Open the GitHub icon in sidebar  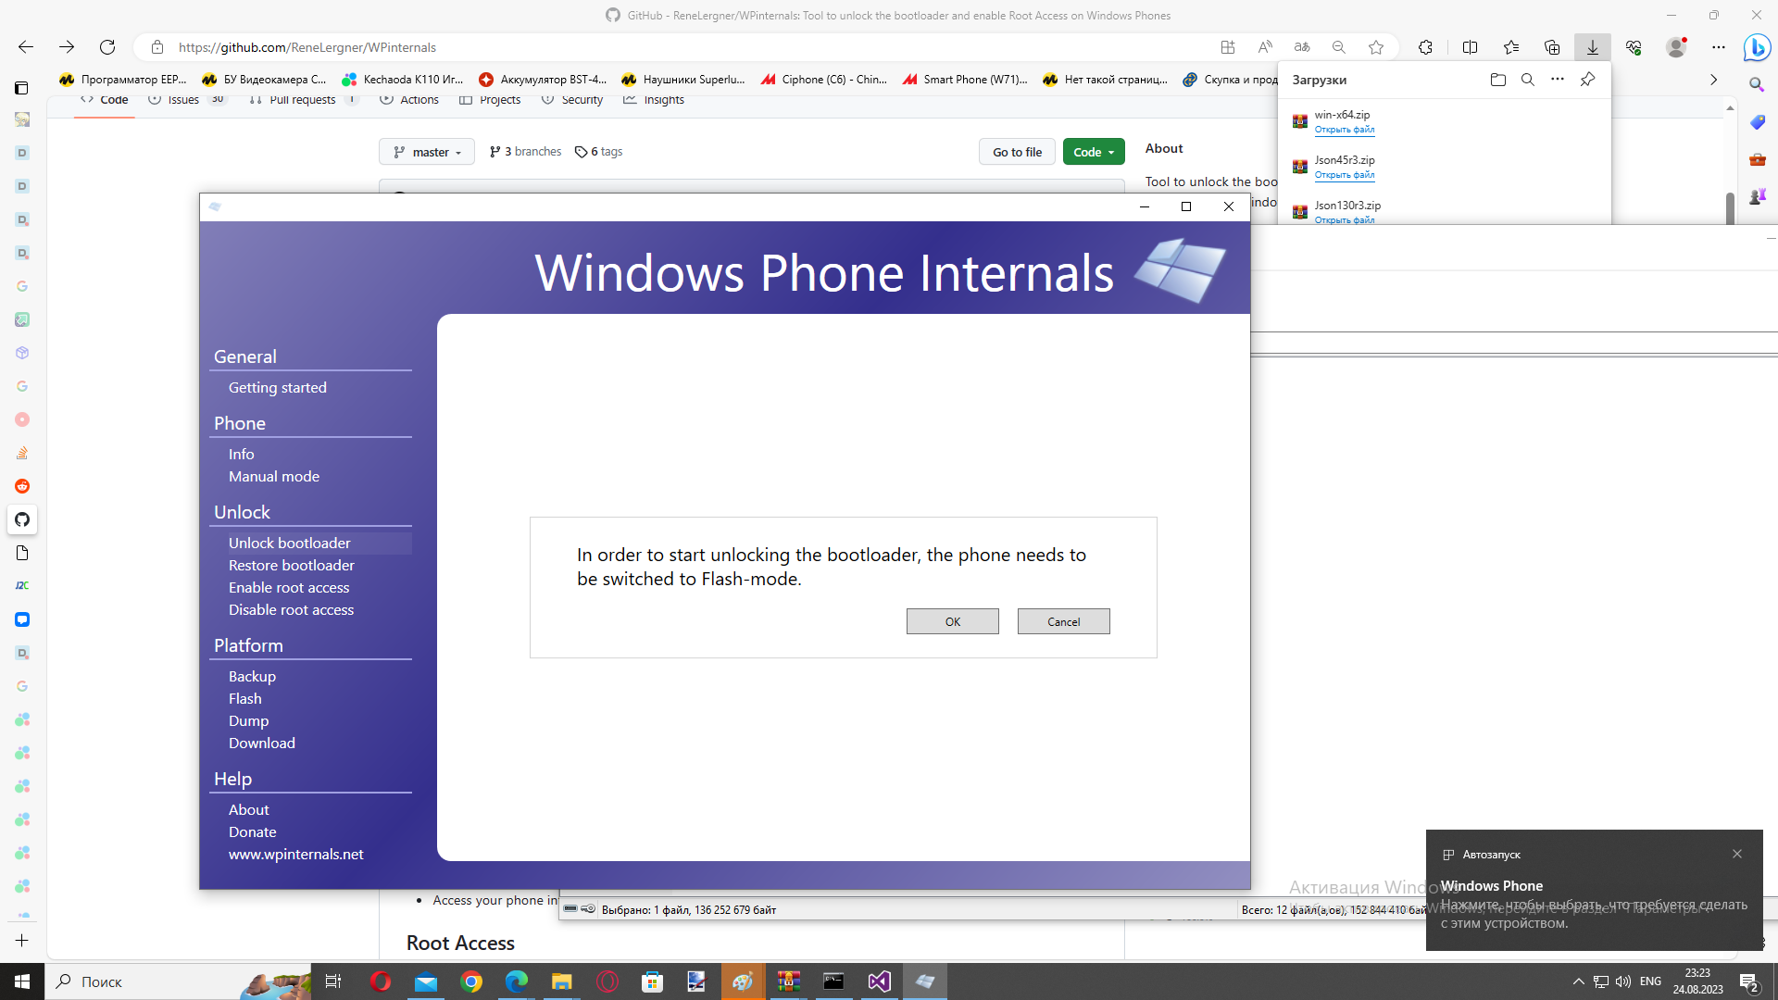point(22,519)
